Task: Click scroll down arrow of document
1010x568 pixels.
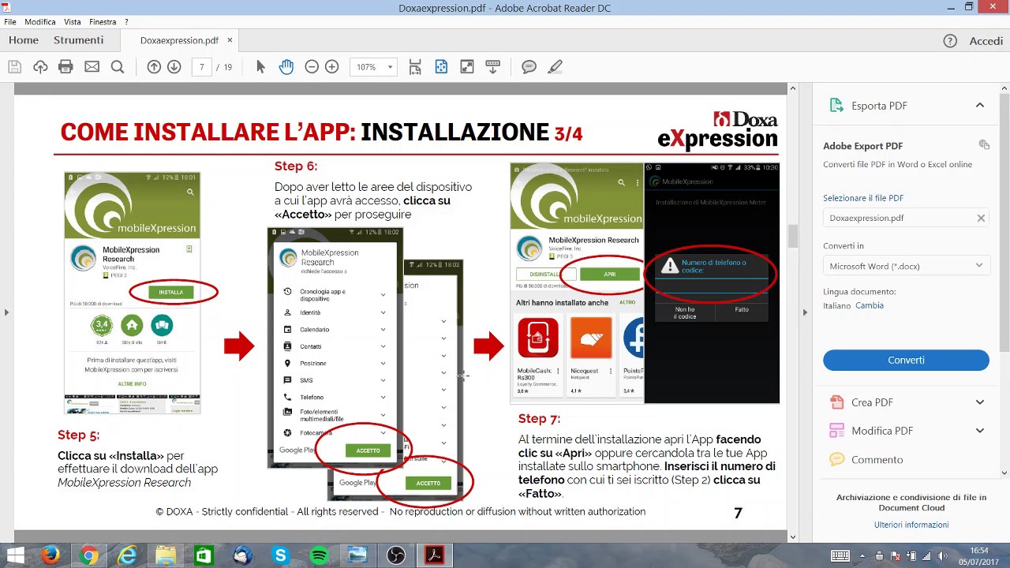Action: coord(793,537)
